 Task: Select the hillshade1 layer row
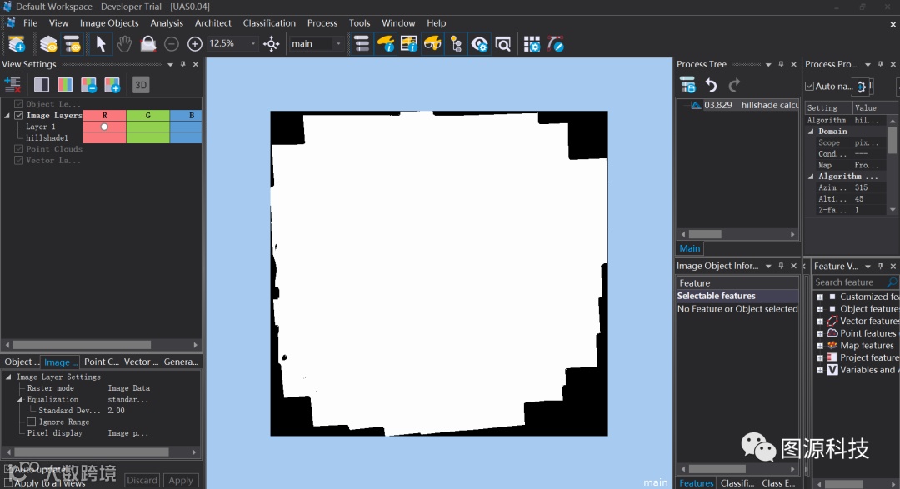(x=47, y=137)
